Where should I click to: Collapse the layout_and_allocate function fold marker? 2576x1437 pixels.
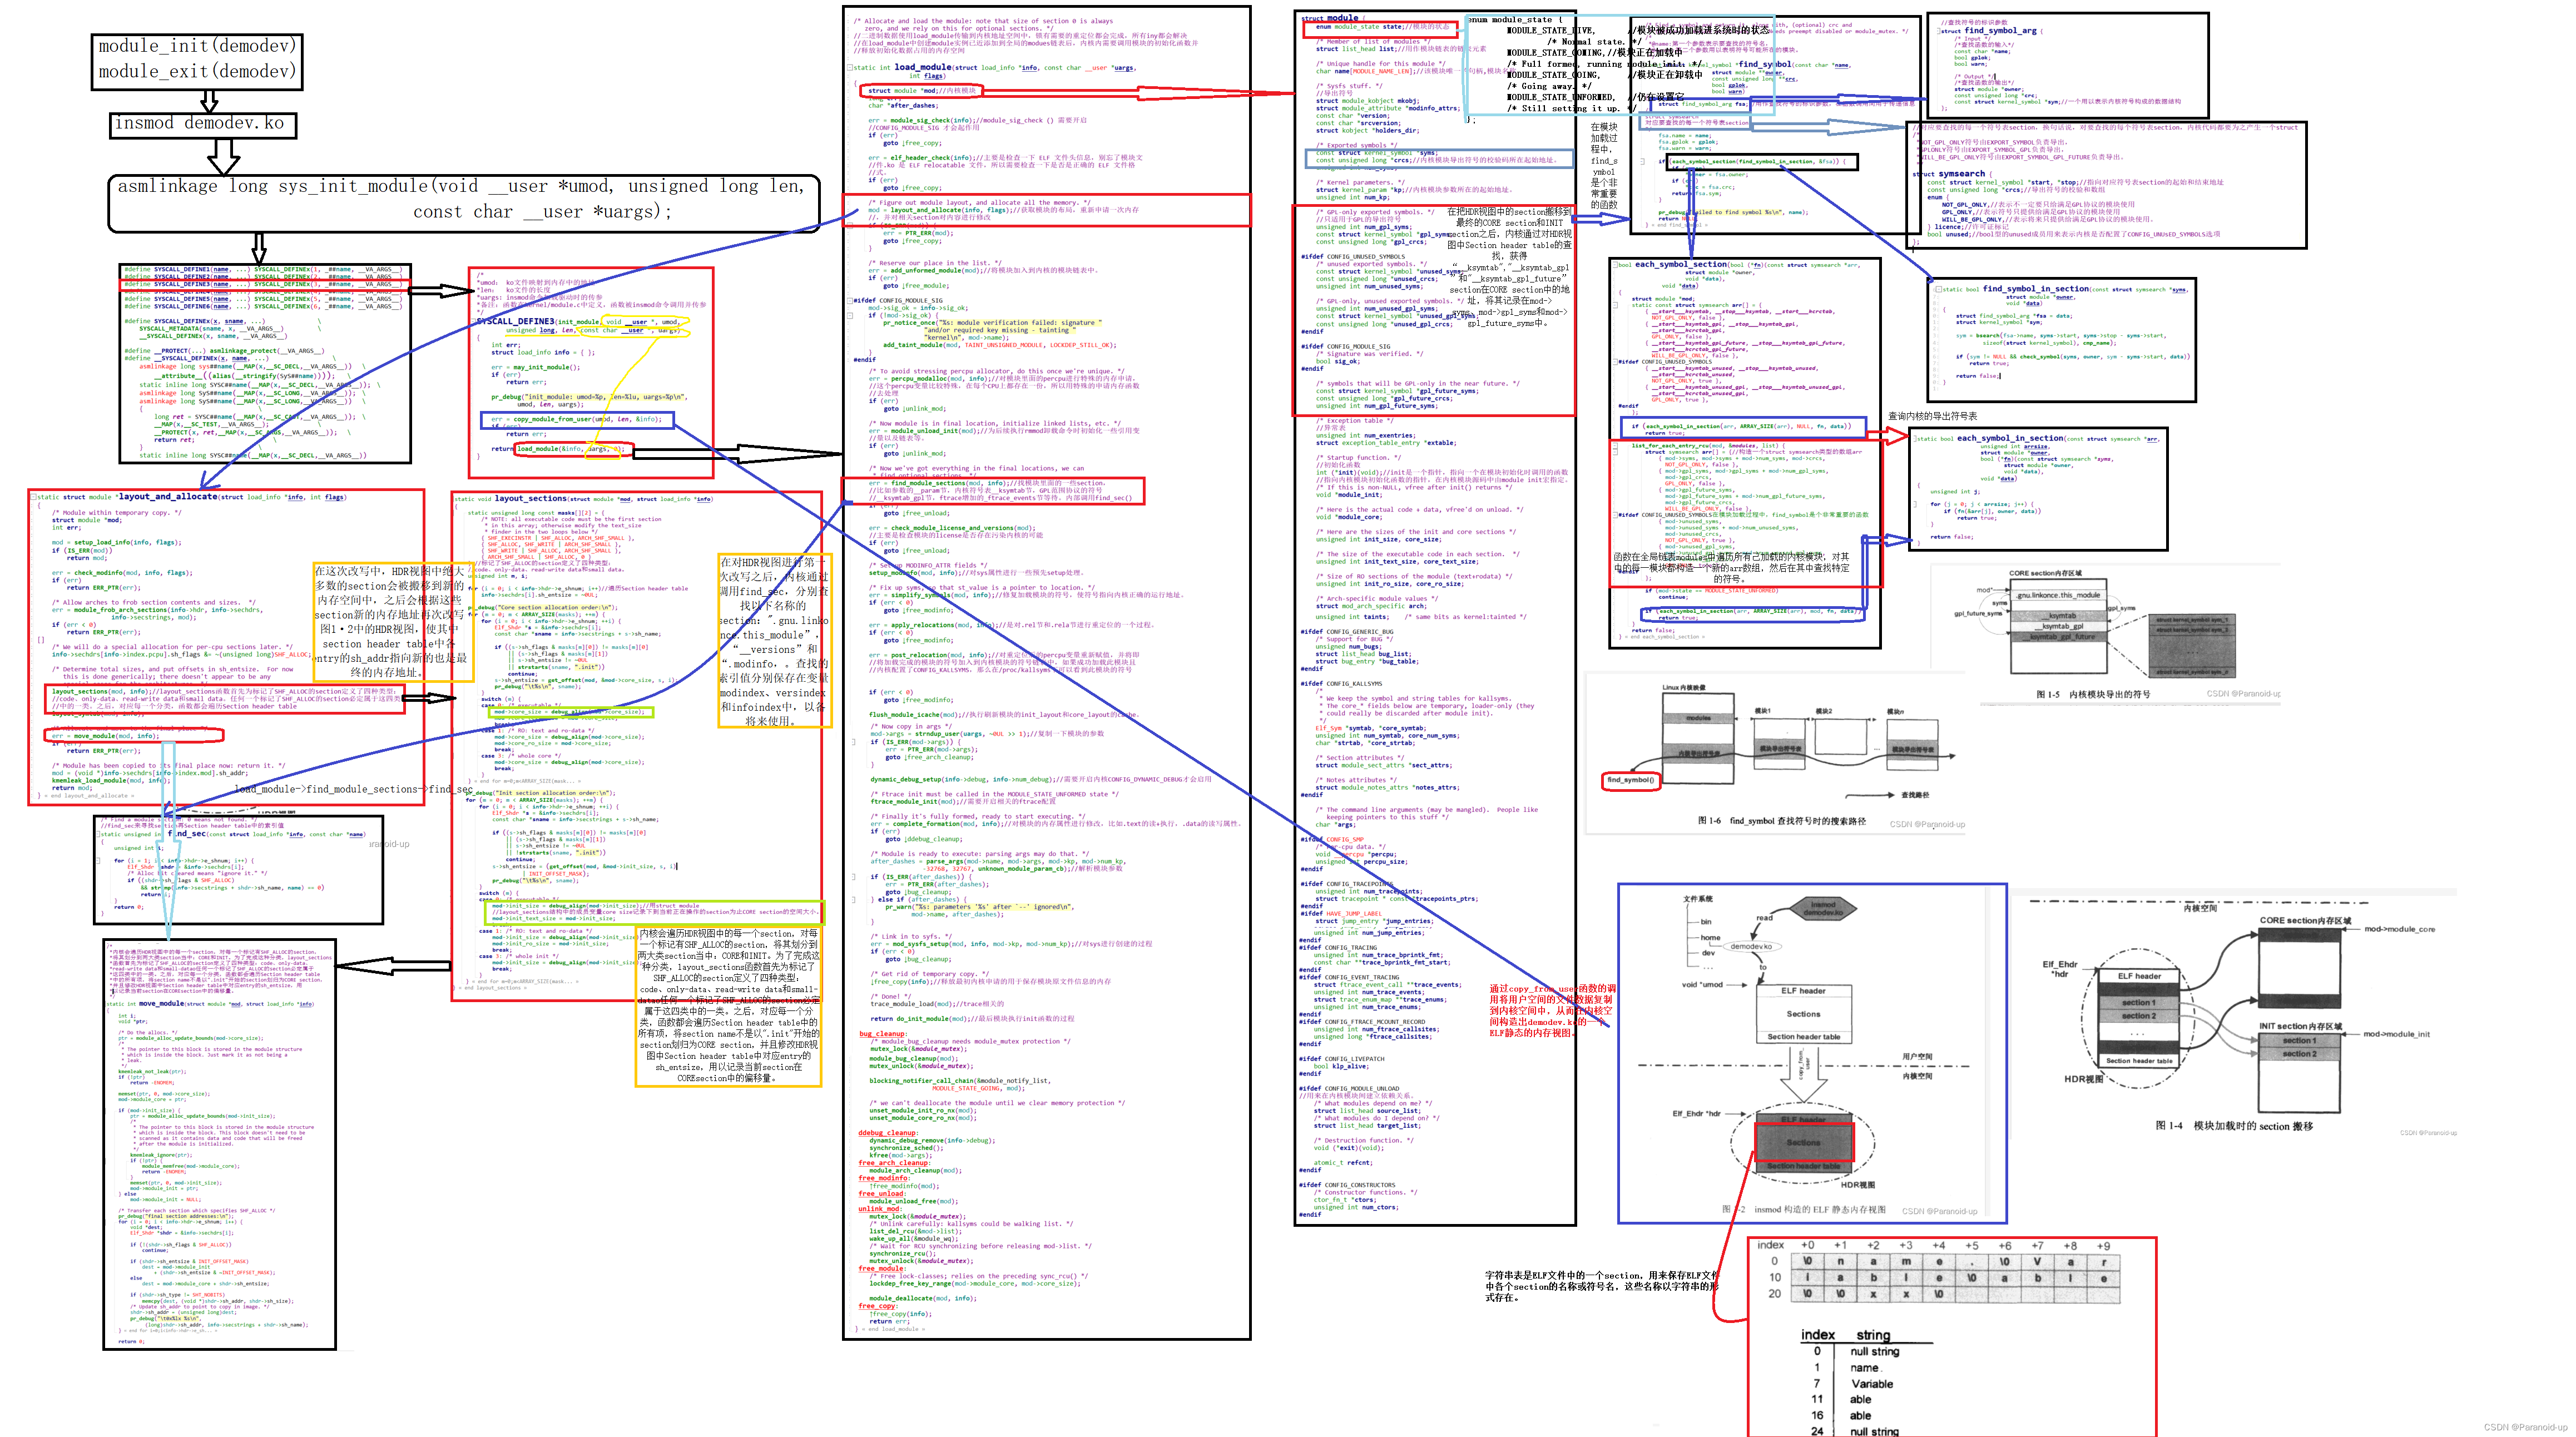[x=34, y=497]
